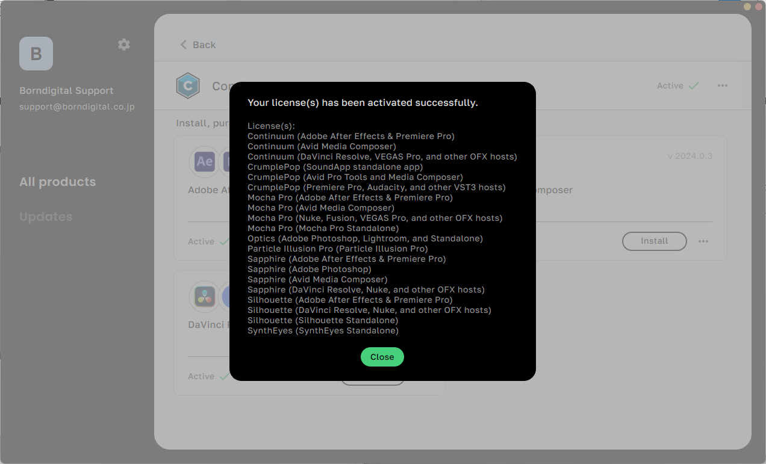
Task: Select line 'CrumplePop (Avid Pro Tools and Media Composer)'
Action: tap(355, 177)
